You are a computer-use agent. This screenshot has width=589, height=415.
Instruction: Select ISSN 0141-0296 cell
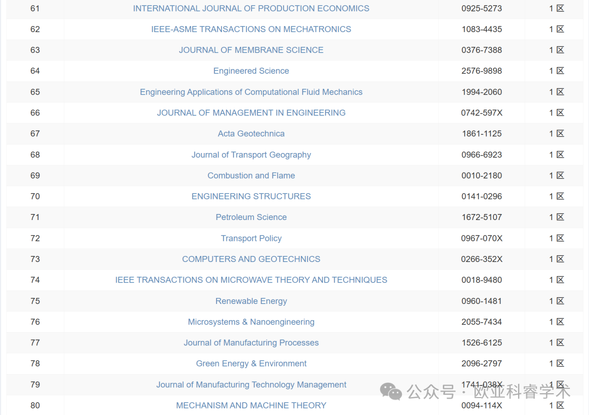coord(482,196)
